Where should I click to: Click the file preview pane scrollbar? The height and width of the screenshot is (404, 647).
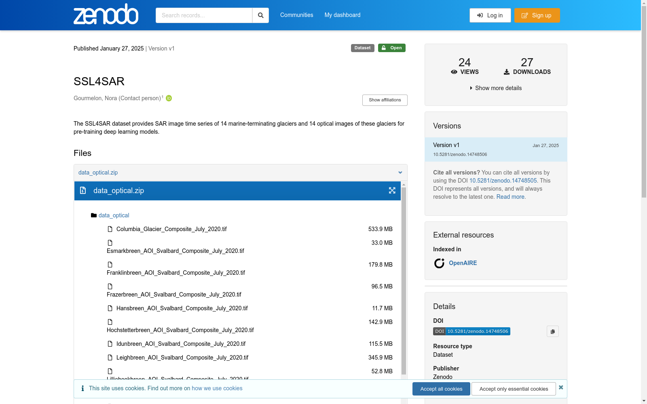[404, 281]
